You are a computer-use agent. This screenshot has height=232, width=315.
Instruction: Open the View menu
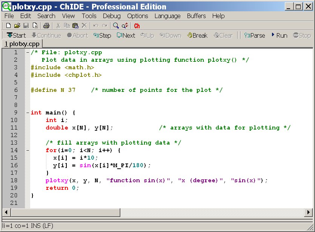pos(68,16)
